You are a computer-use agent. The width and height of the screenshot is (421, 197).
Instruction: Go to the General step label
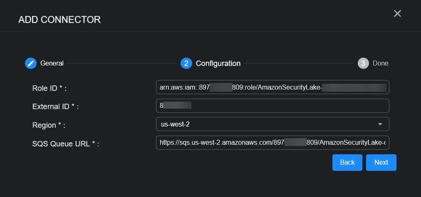(52, 63)
